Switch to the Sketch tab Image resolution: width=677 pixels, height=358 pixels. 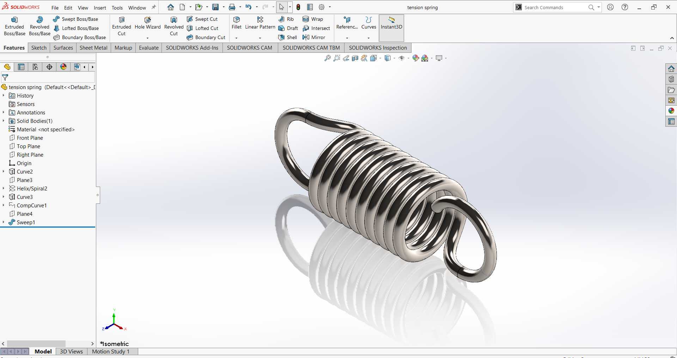pos(39,48)
